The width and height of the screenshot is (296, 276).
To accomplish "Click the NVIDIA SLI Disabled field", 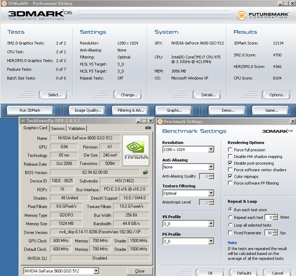I will pos(100,258).
